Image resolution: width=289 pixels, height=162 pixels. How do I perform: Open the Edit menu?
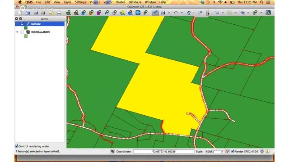coord(47,2)
